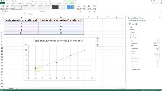Viewport: 162px width, 91px height.
Task: Click the zoom slider in status bar
Action: pos(154,90)
